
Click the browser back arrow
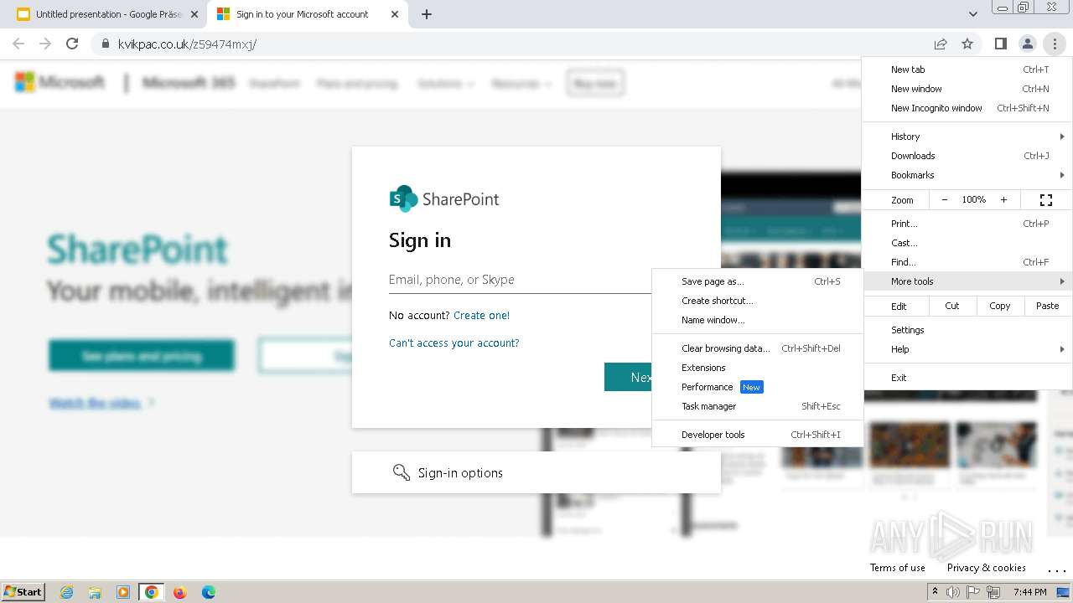tap(18, 44)
